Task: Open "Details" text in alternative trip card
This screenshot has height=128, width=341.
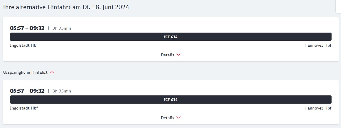Action: (x=167, y=55)
